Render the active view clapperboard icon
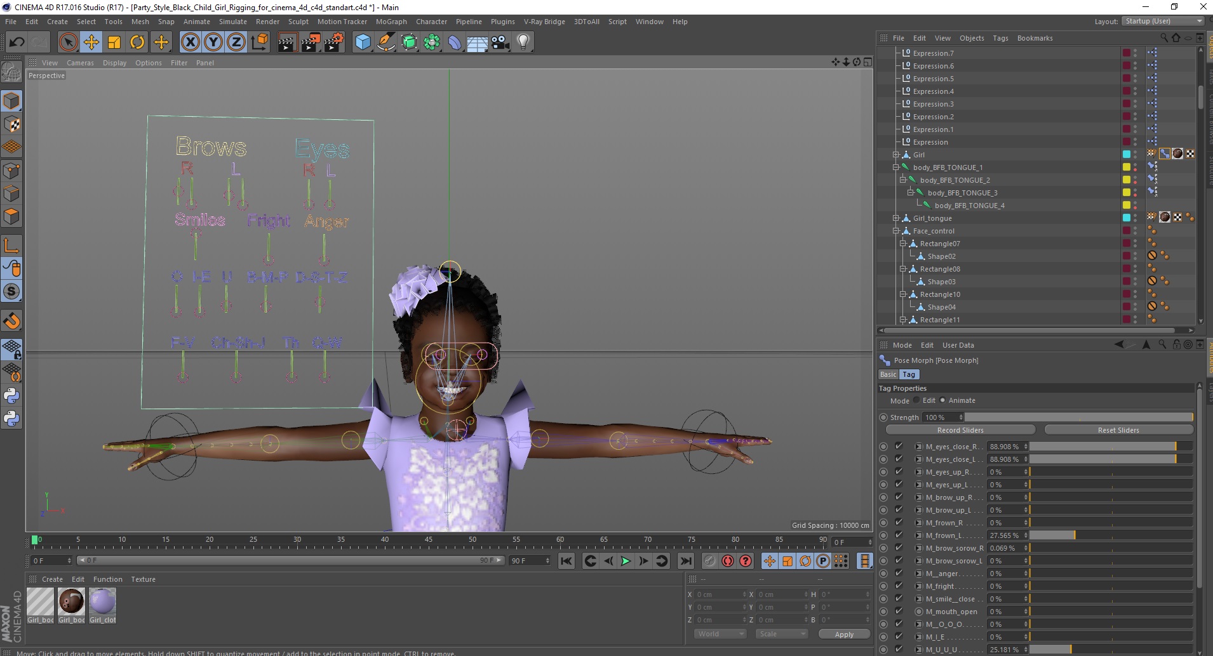This screenshot has width=1213, height=656. point(287,43)
